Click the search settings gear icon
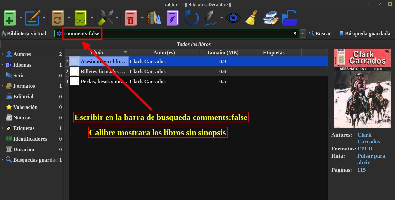The height and width of the screenshot is (200, 395). pyautogui.click(x=59, y=33)
